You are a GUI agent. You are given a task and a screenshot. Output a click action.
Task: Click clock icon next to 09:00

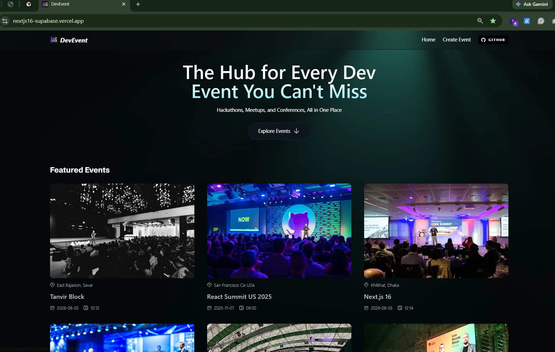(x=242, y=308)
